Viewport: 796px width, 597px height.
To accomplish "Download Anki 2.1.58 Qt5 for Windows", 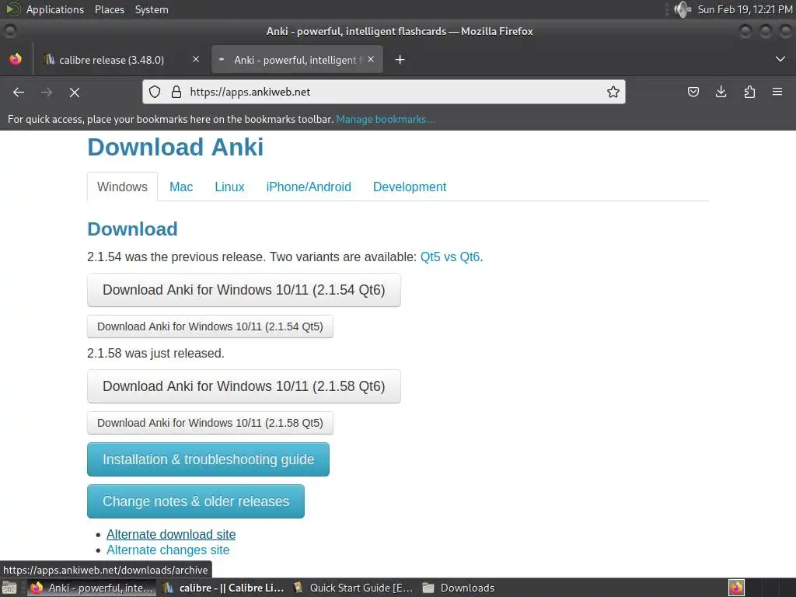I will [x=210, y=423].
